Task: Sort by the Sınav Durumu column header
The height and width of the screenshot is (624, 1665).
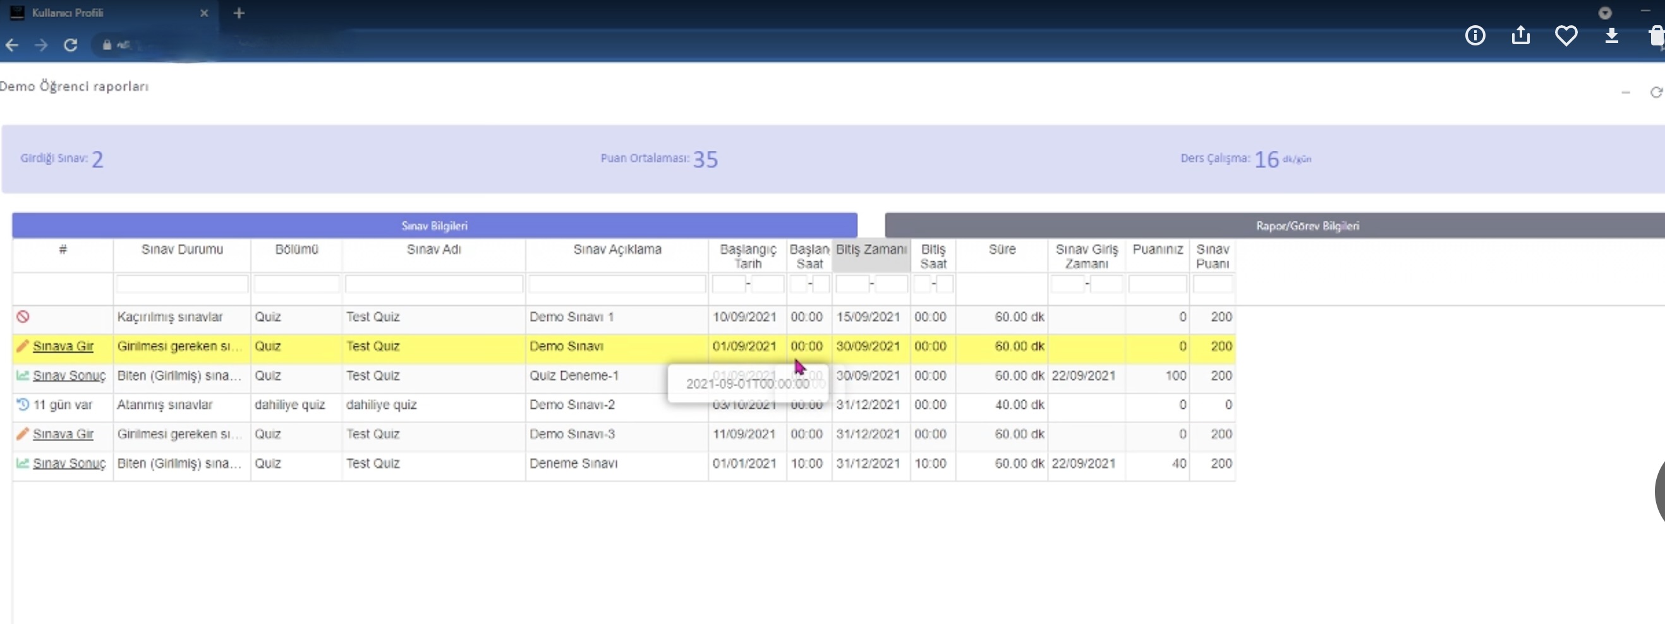Action: click(x=182, y=250)
